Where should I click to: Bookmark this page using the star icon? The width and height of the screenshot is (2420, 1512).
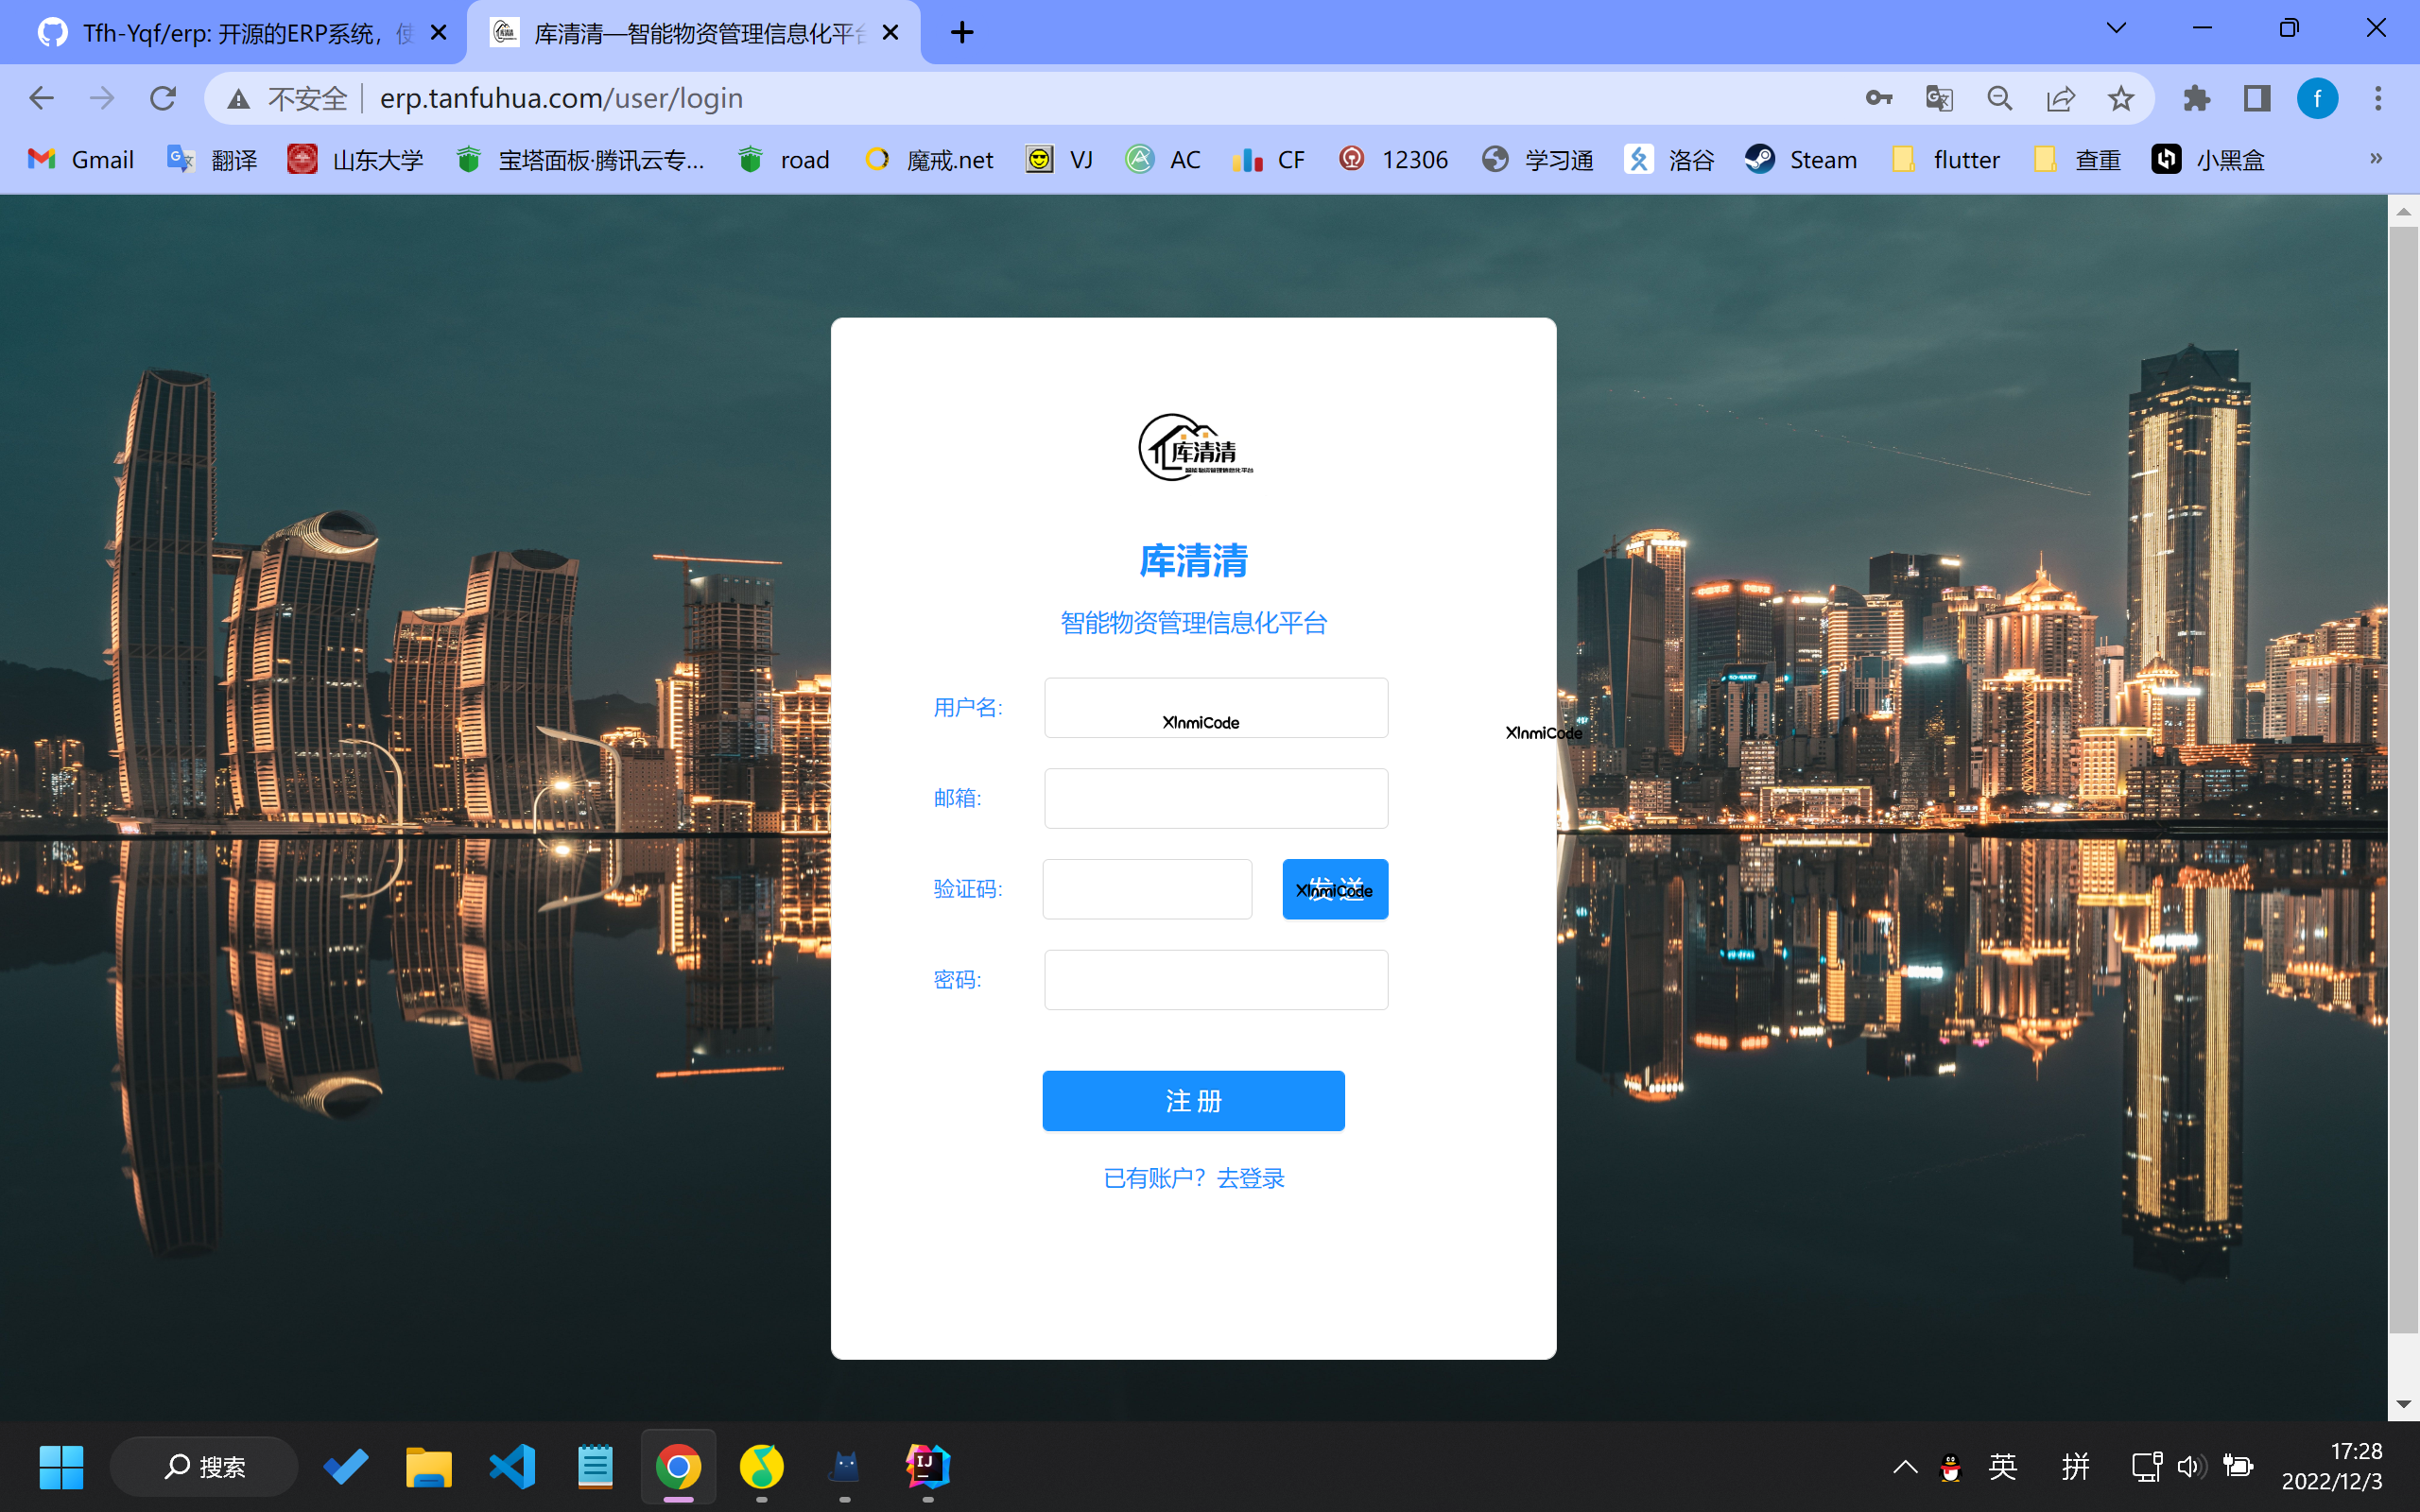pos(2119,98)
